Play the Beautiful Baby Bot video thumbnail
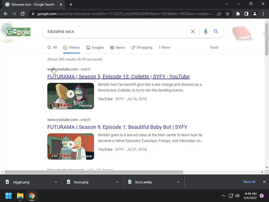 [x=71, y=147]
